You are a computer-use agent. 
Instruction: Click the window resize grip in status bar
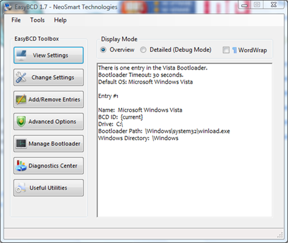pyautogui.click(x=280, y=235)
